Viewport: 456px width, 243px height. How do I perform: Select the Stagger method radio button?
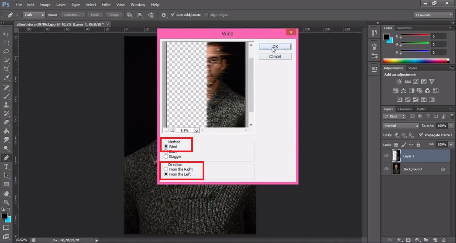[x=166, y=157]
